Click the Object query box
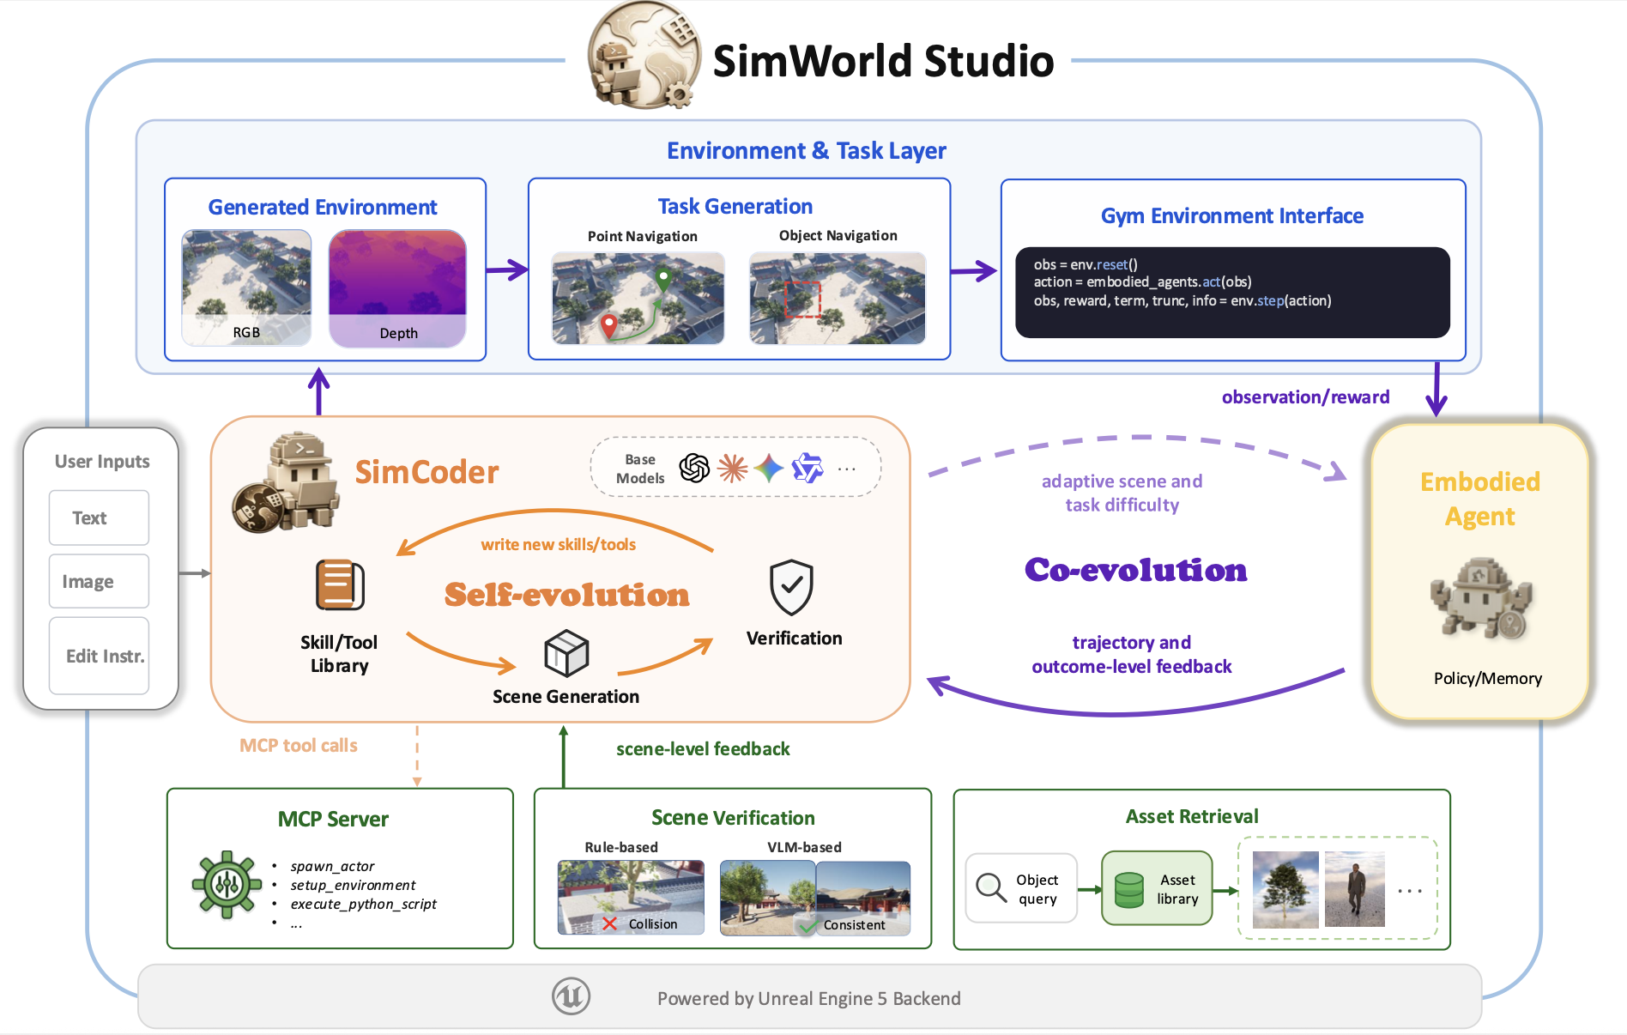1627x1035 pixels. (x=1020, y=888)
